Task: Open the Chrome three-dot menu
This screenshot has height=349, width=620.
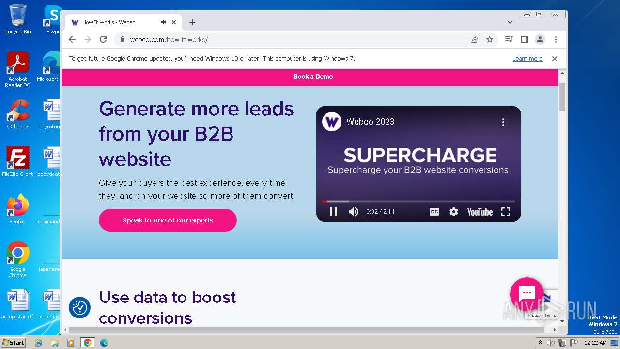Action: click(x=556, y=40)
